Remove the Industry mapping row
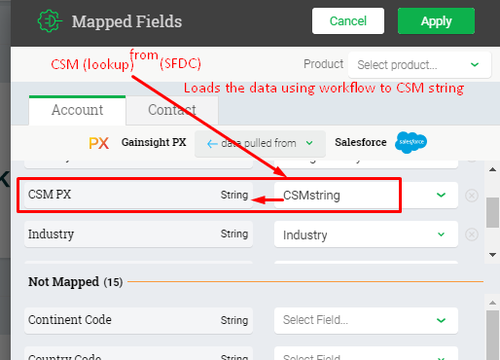Screen dimensions: 500x360 [x=472, y=234]
